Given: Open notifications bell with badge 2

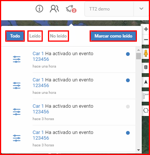Looking at the screenshot, I should (x=71, y=9).
